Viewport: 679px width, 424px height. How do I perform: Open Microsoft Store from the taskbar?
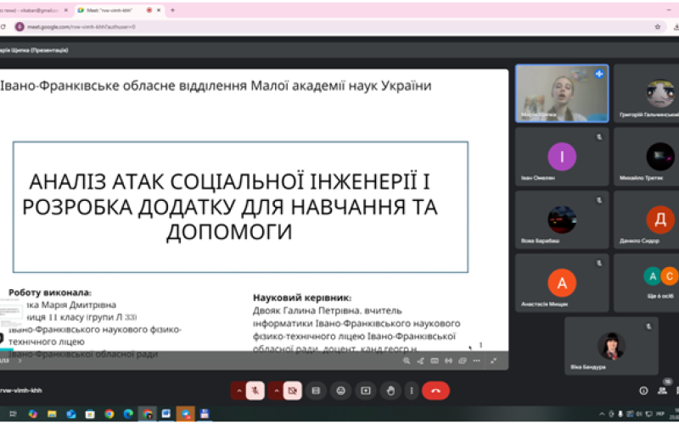pyautogui.click(x=90, y=414)
